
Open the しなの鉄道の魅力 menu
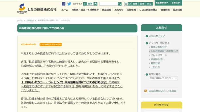point(148,10)
